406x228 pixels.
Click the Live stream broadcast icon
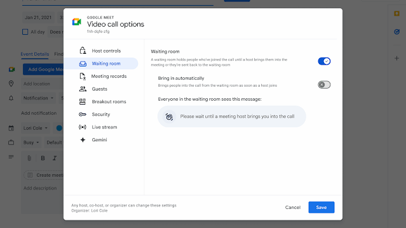pos(83,127)
